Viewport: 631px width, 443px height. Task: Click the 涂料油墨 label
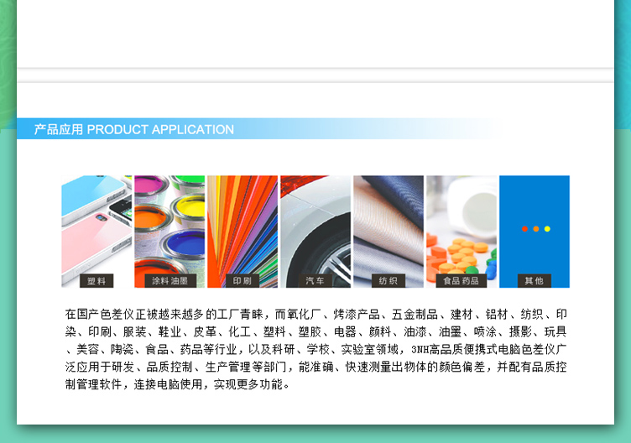[169, 281]
